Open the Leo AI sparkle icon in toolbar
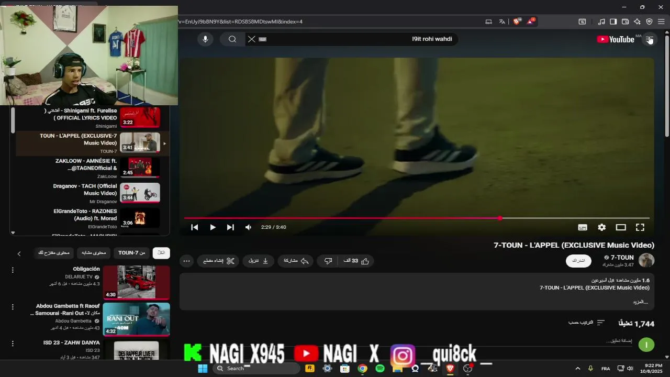Viewport: 670px width, 377px height. coord(637,21)
